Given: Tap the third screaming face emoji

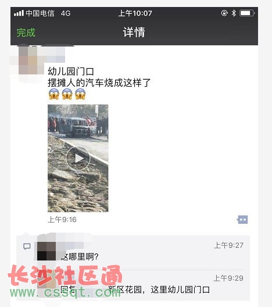Looking at the screenshot, I should (x=80, y=94).
